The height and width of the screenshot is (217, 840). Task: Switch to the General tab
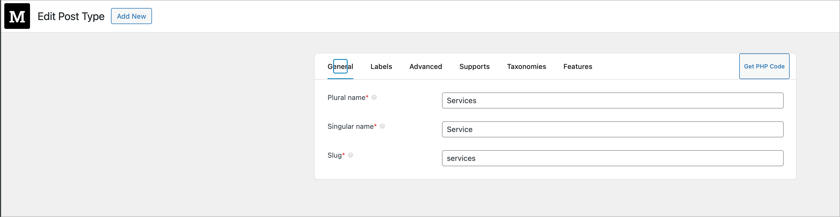[x=340, y=66]
